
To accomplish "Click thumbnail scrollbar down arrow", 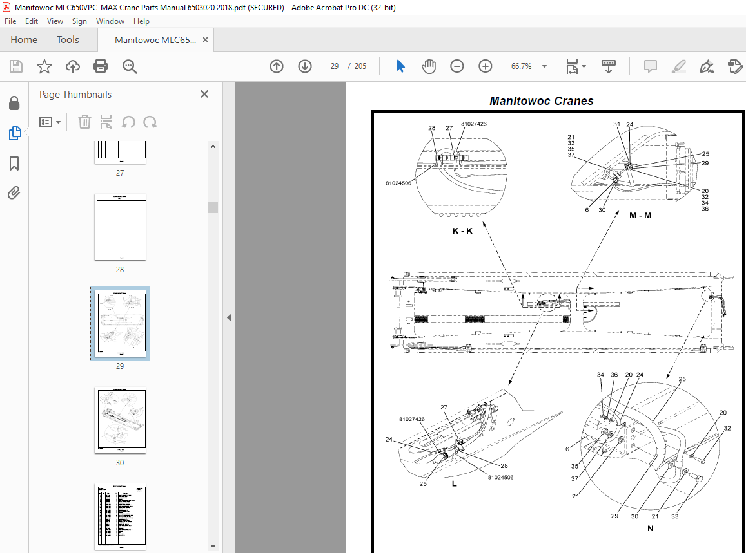I will tap(213, 546).
